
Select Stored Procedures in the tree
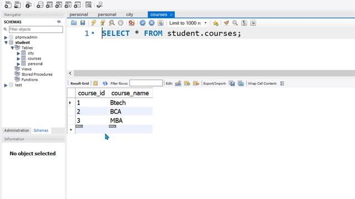[37, 74]
